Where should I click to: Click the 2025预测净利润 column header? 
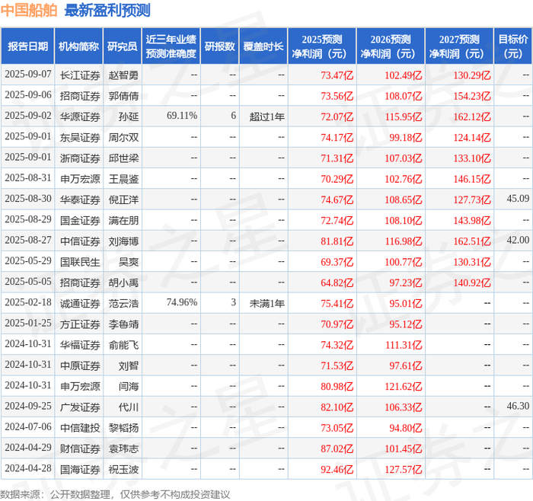tap(322, 46)
